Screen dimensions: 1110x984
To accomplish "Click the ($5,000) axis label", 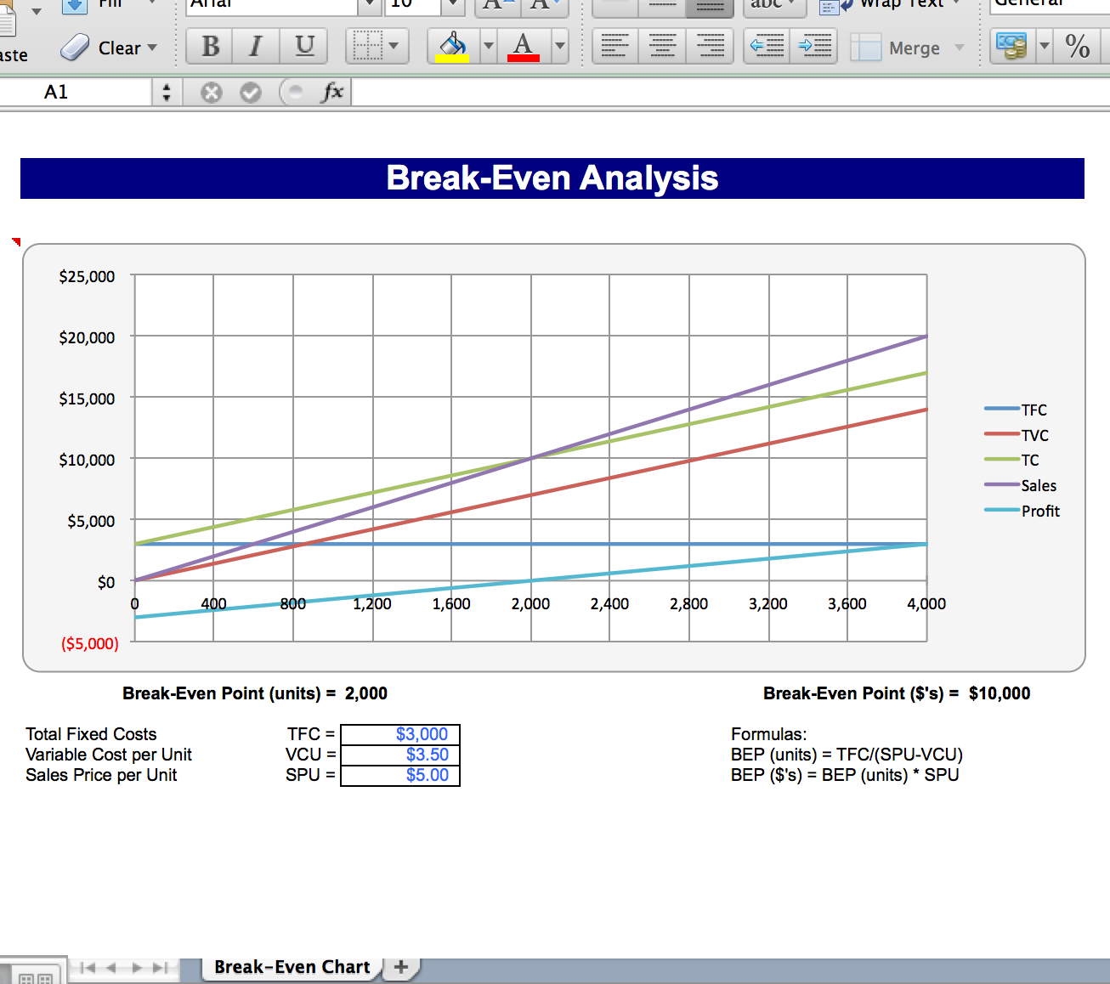I will coord(90,643).
